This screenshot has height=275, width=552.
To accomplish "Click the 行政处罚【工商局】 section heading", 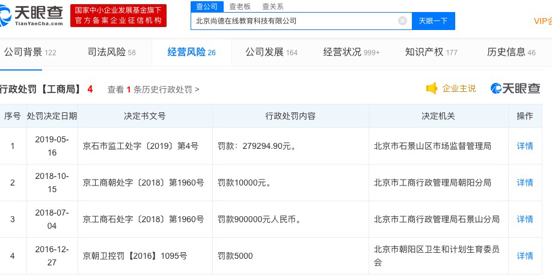I will click(41, 89).
